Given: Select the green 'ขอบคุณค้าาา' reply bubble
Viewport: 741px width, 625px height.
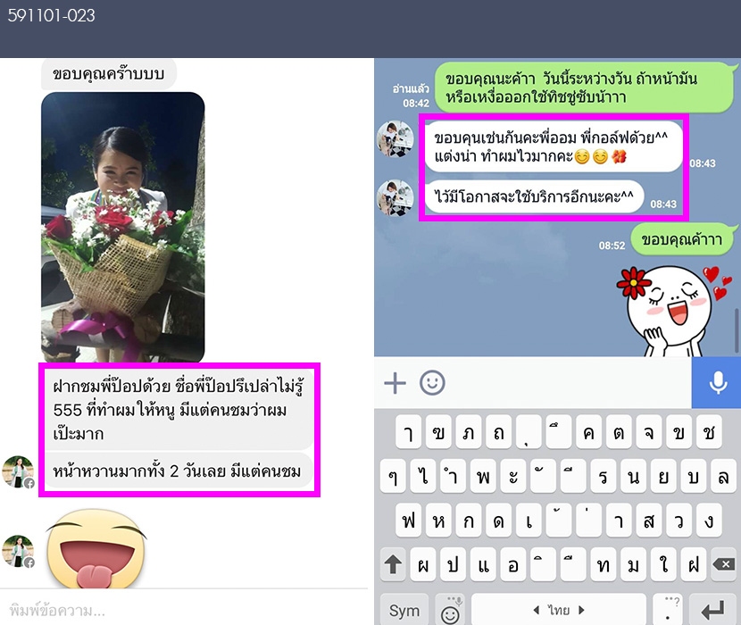Looking at the screenshot, I should pyautogui.click(x=681, y=239).
